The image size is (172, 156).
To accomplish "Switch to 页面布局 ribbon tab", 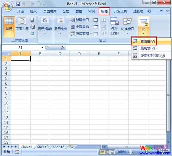I will tap(50, 11).
